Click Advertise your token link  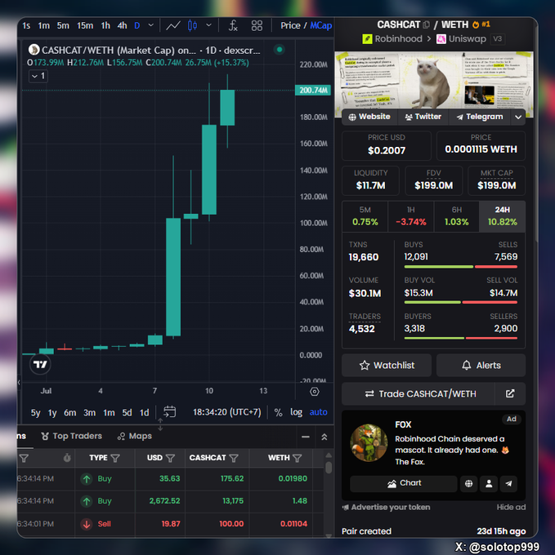[387, 507]
